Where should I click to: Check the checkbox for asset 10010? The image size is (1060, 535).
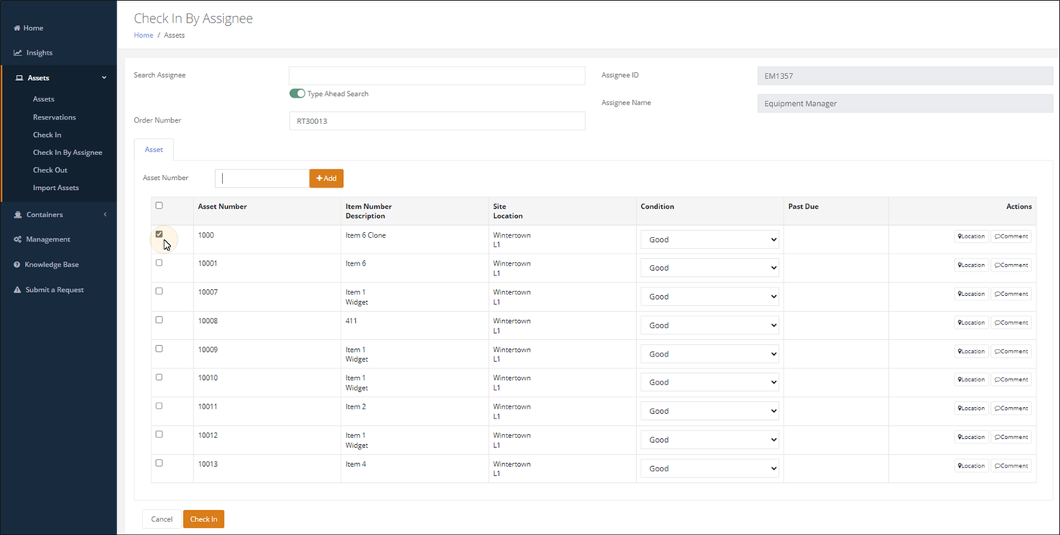[159, 377]
